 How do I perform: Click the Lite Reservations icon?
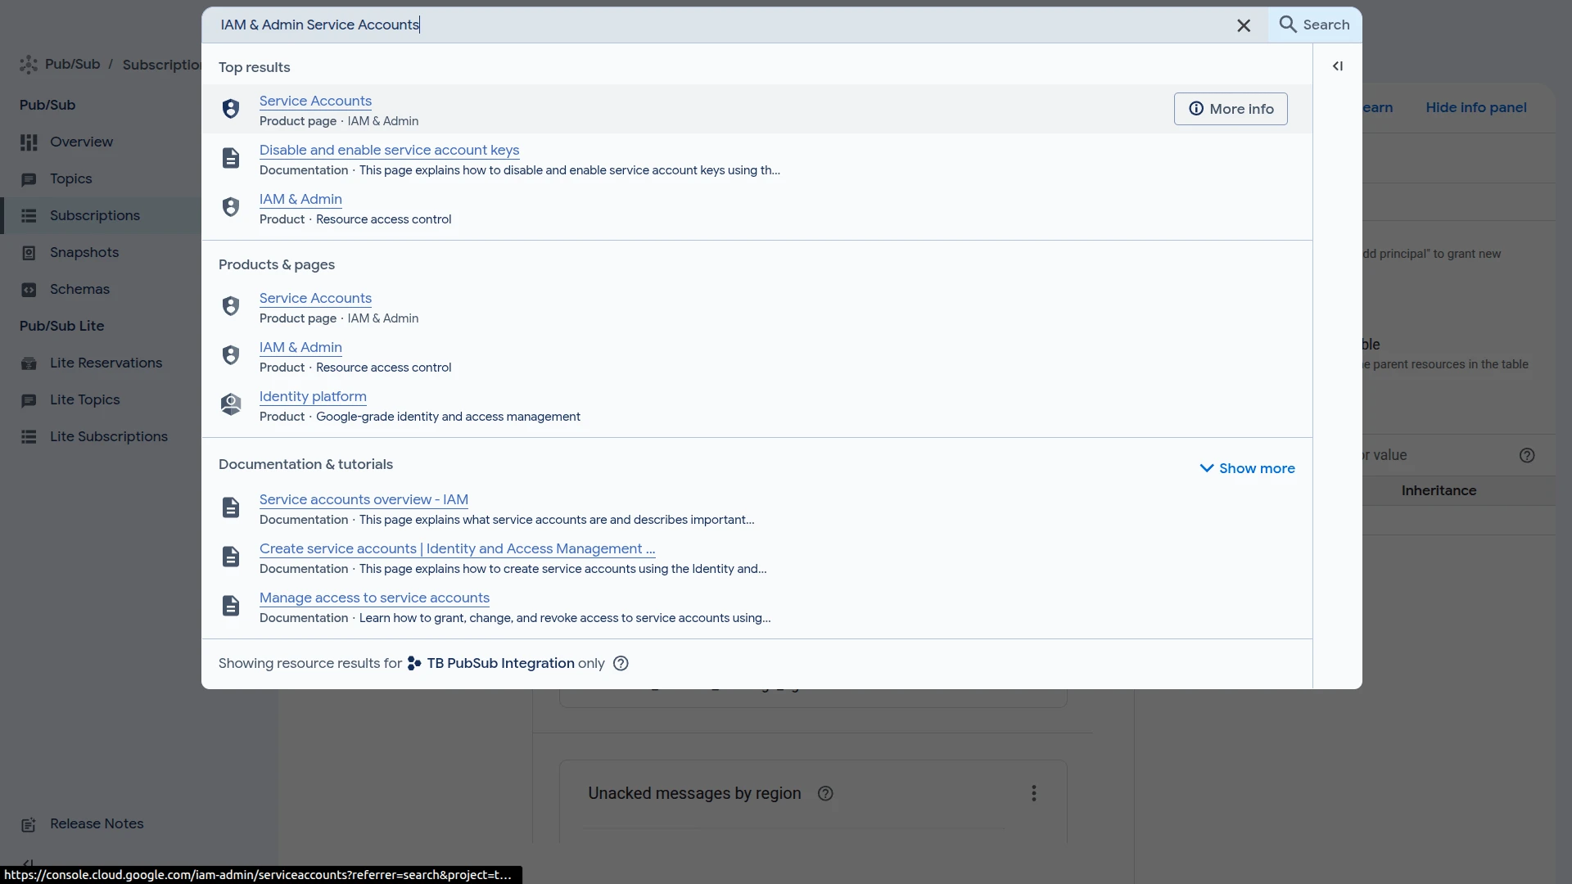tap(29, 363)
